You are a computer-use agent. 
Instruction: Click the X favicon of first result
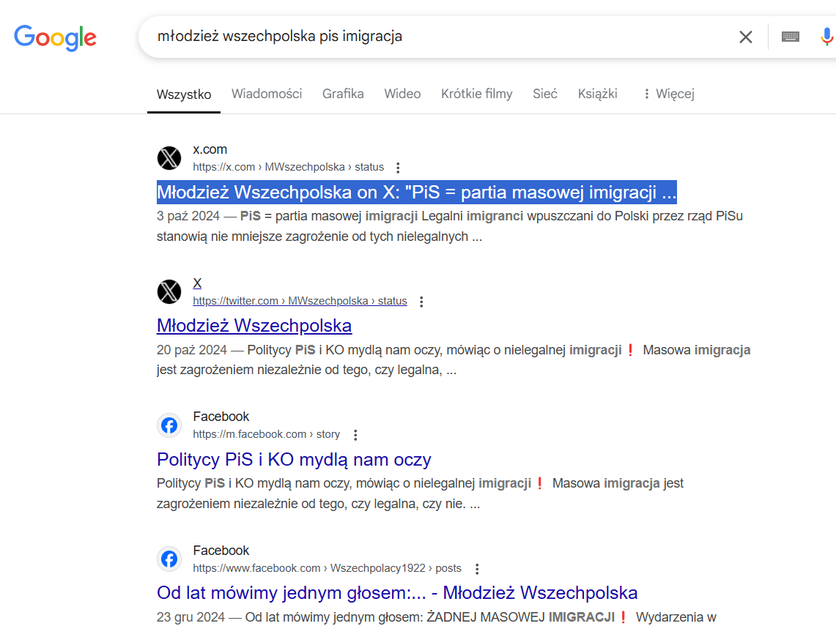click(x=169, y=158)
